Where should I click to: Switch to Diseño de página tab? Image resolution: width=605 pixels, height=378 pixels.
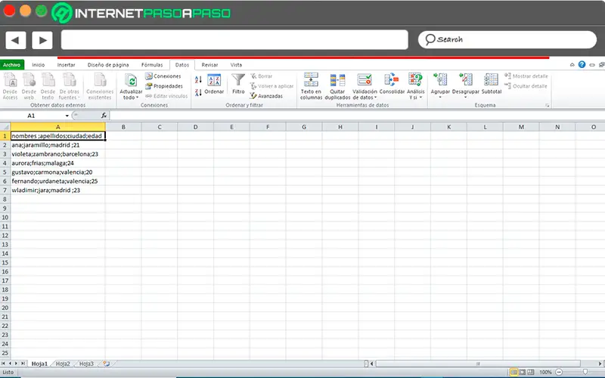coord(108,65)
